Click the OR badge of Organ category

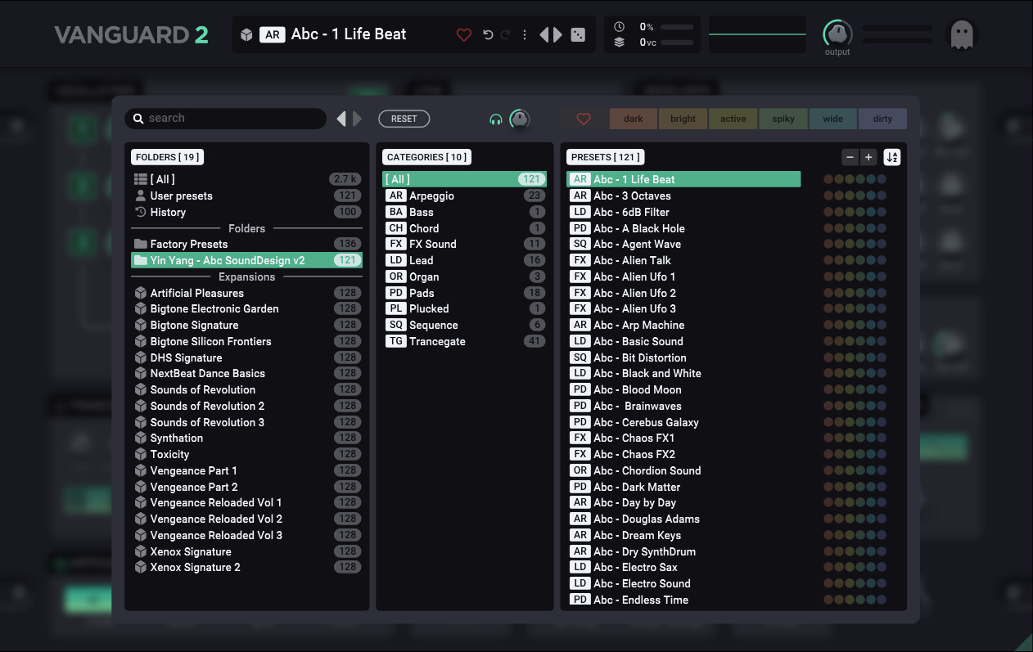[x=396, y=277]
